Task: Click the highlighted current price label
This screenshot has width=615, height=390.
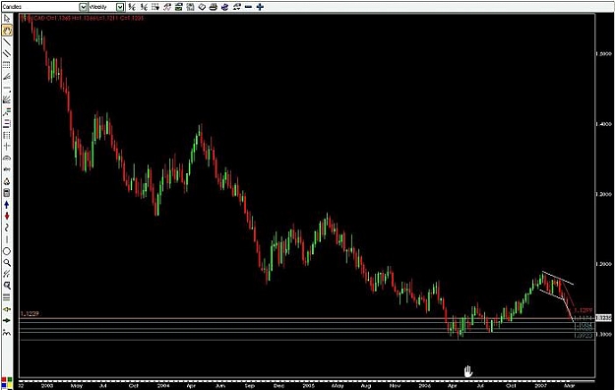Action: click(603, 318)
